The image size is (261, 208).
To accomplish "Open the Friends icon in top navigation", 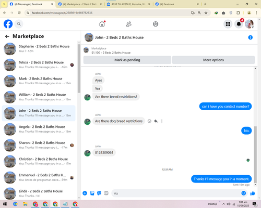I will (128, 24).
